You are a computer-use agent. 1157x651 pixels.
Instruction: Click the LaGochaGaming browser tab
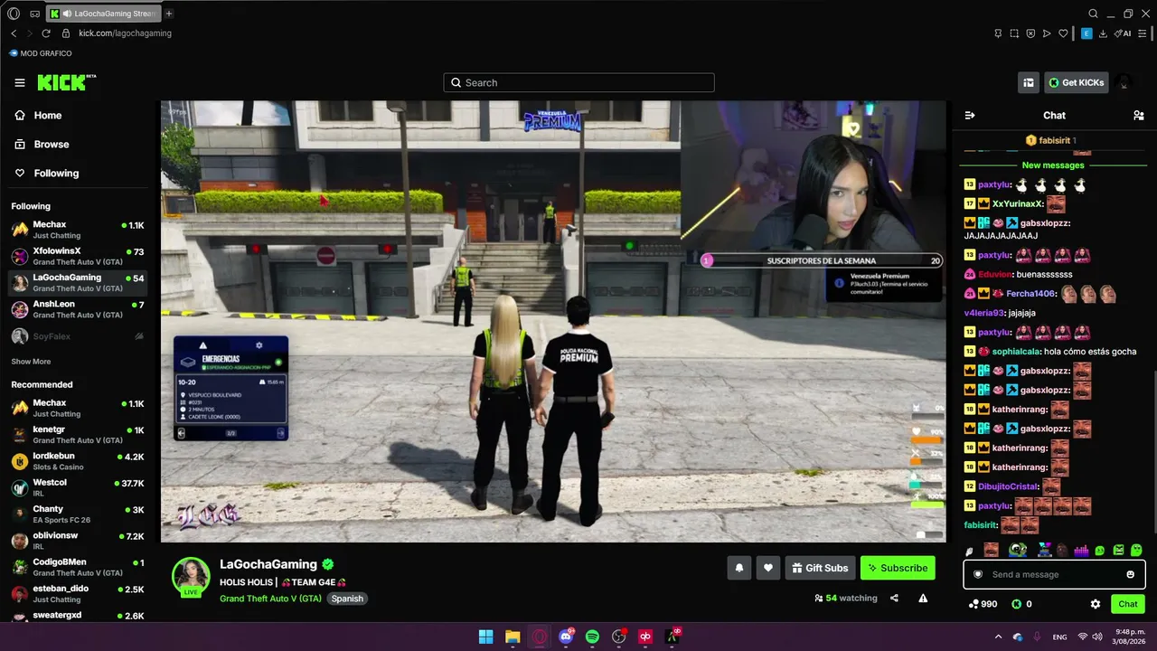[103, 14]
